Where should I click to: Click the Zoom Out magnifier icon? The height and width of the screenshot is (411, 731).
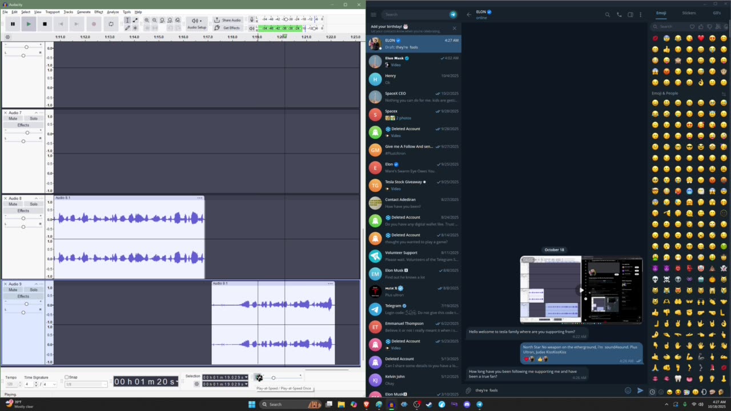coord(154,20)
